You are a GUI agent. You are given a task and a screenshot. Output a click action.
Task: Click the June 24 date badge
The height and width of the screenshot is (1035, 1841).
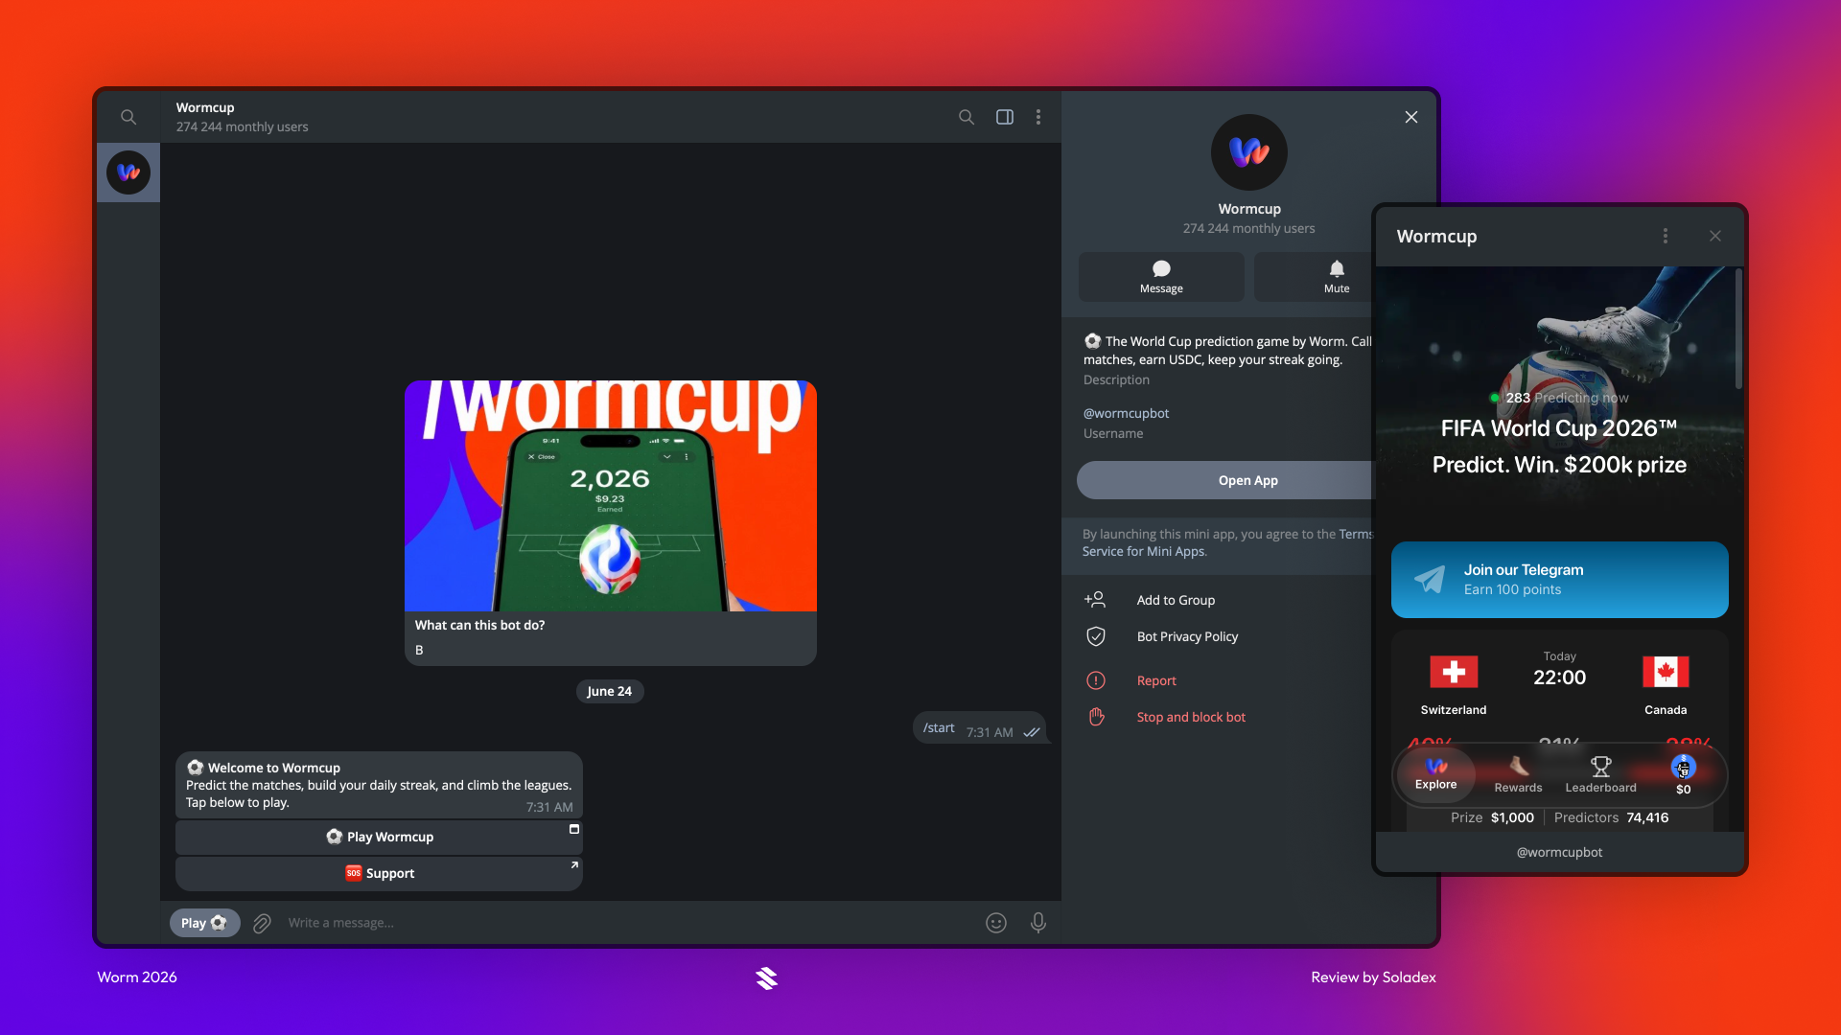coord(610,691)
